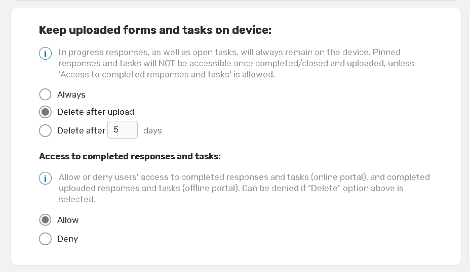Click the adjacent settings card at the right edge

point(467,137)
